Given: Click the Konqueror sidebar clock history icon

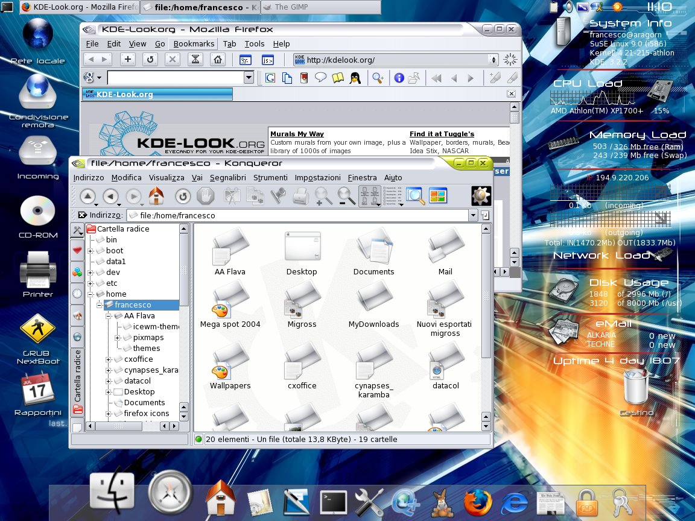Looking at the screenshot, I should [x=77, y=294].
